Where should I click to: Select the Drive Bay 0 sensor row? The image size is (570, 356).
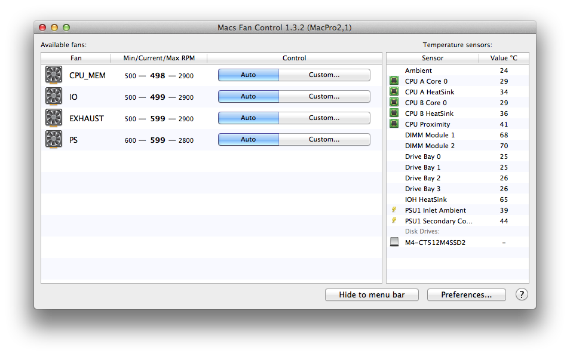[x=458, y=156]
